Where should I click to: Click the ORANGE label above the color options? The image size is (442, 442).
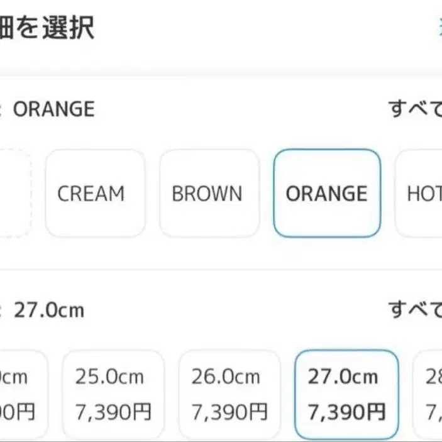pos(54,109)
